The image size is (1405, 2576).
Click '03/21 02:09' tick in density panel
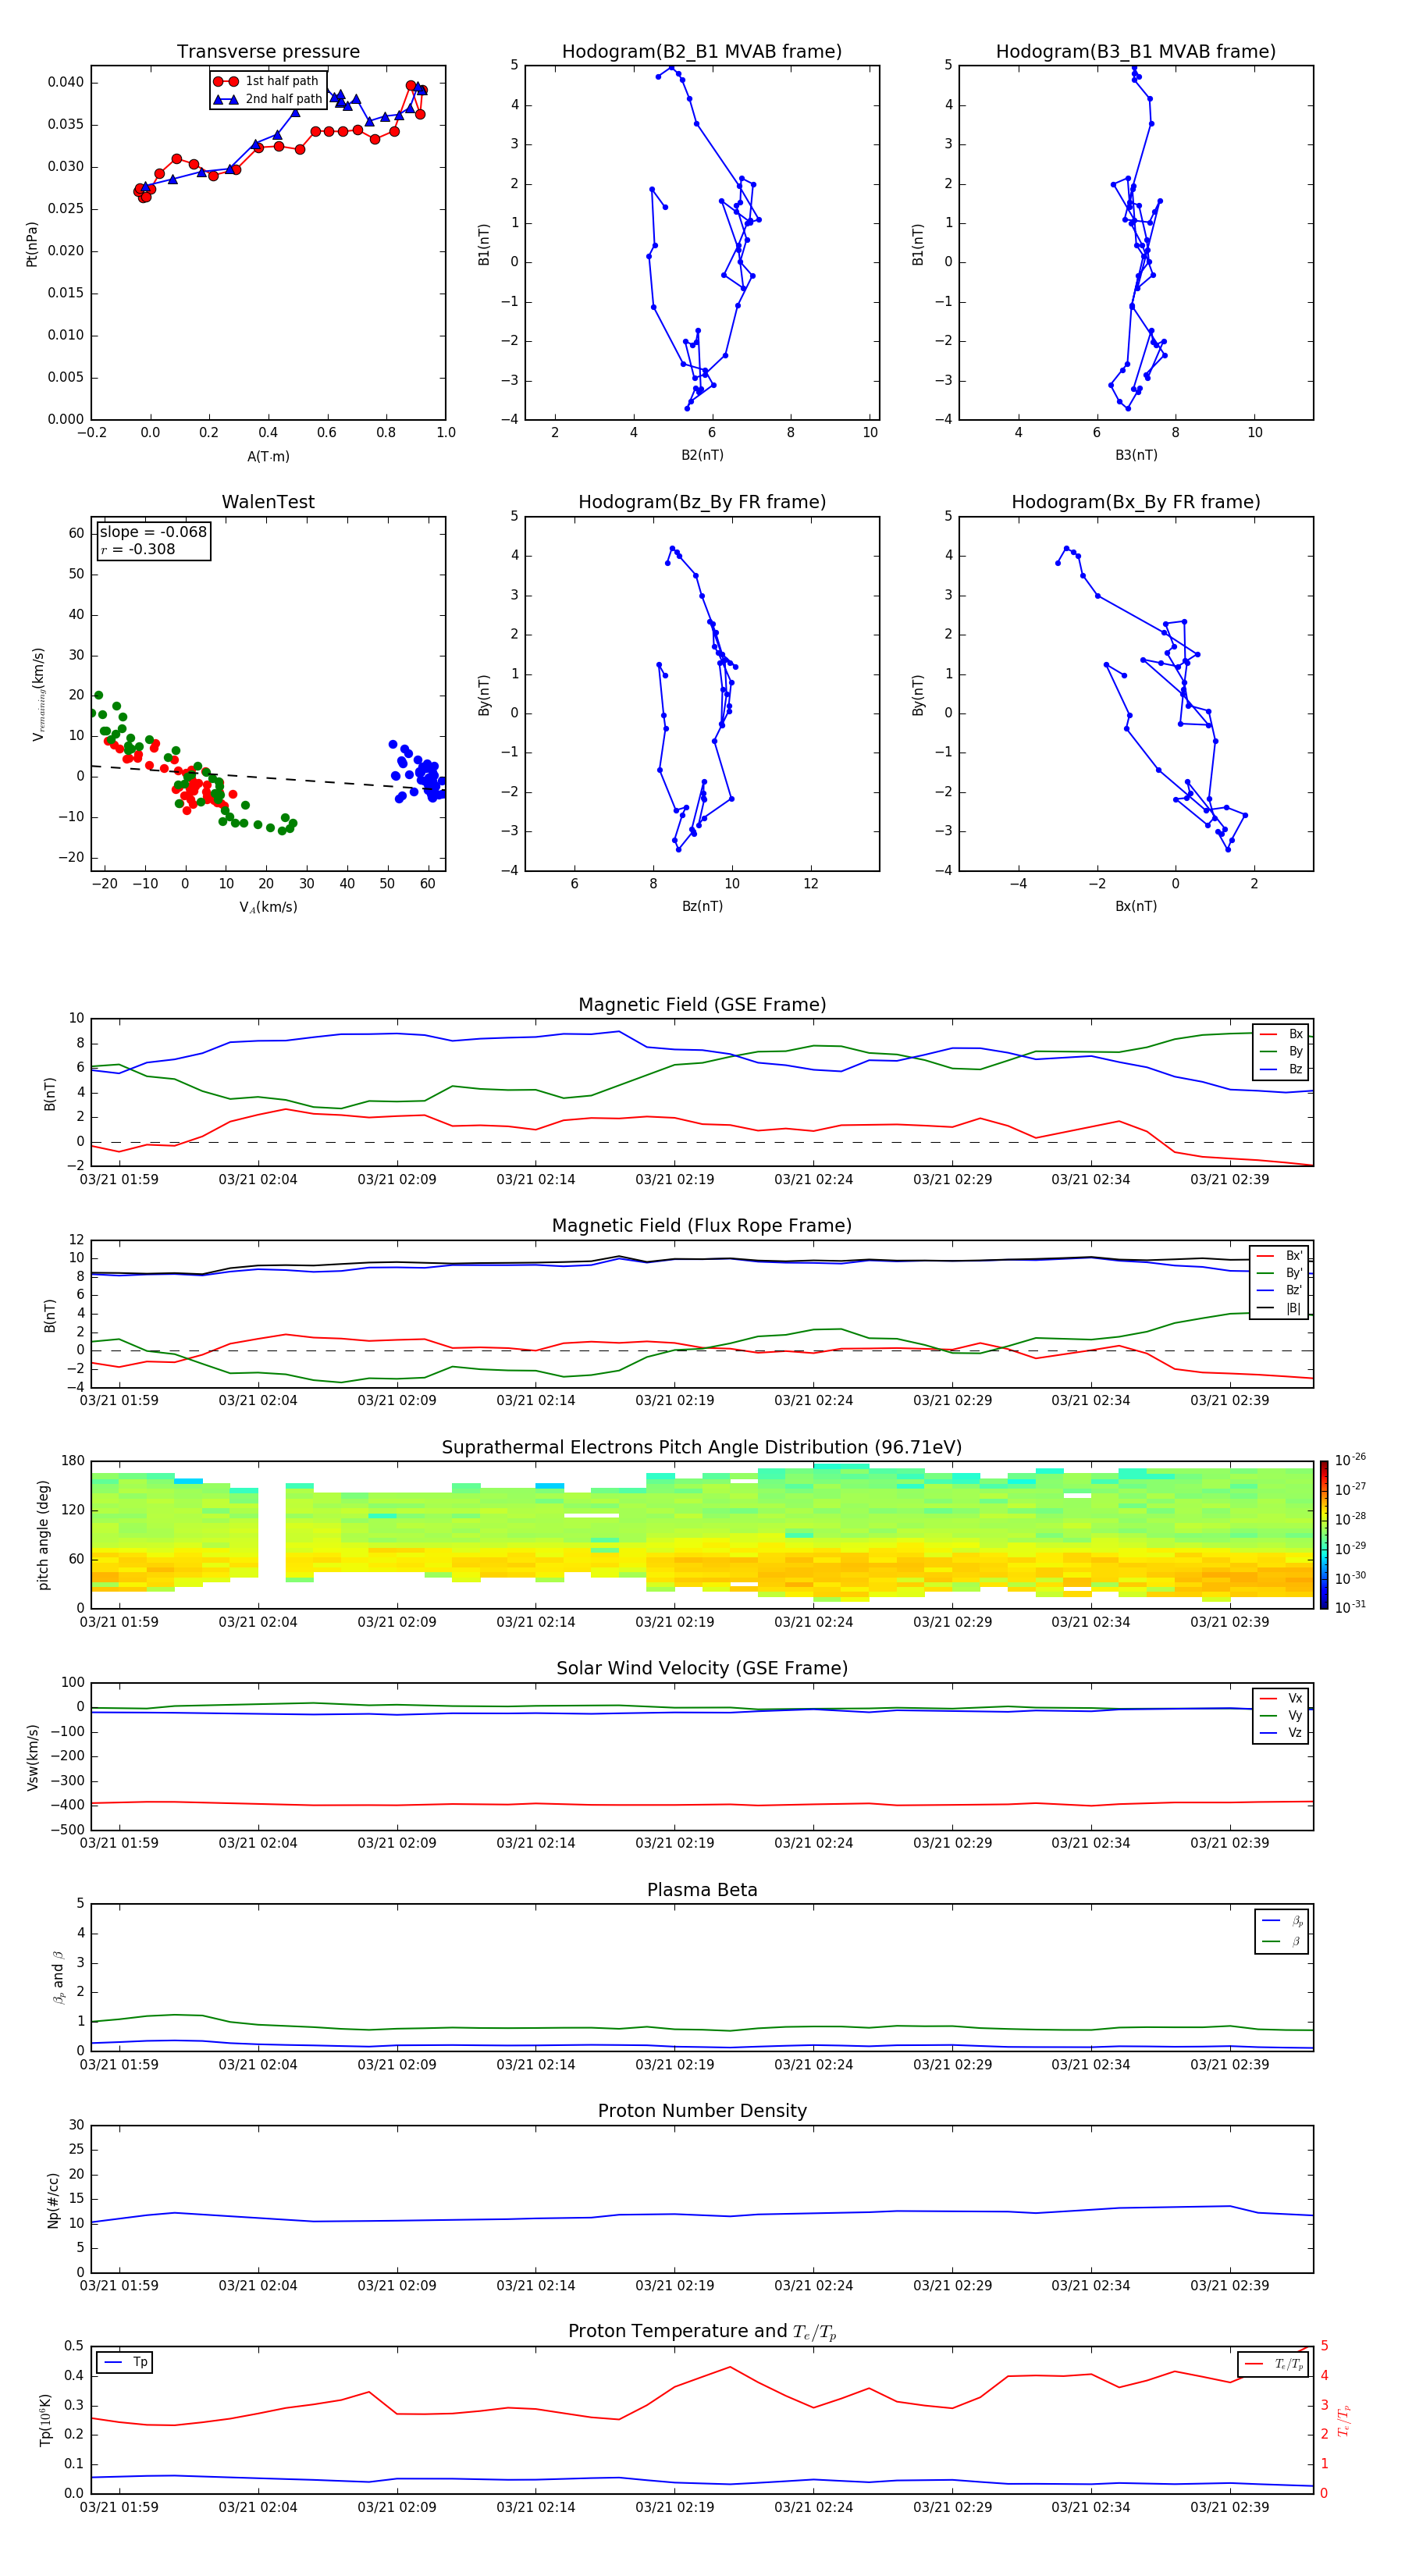coord(397,2286)
